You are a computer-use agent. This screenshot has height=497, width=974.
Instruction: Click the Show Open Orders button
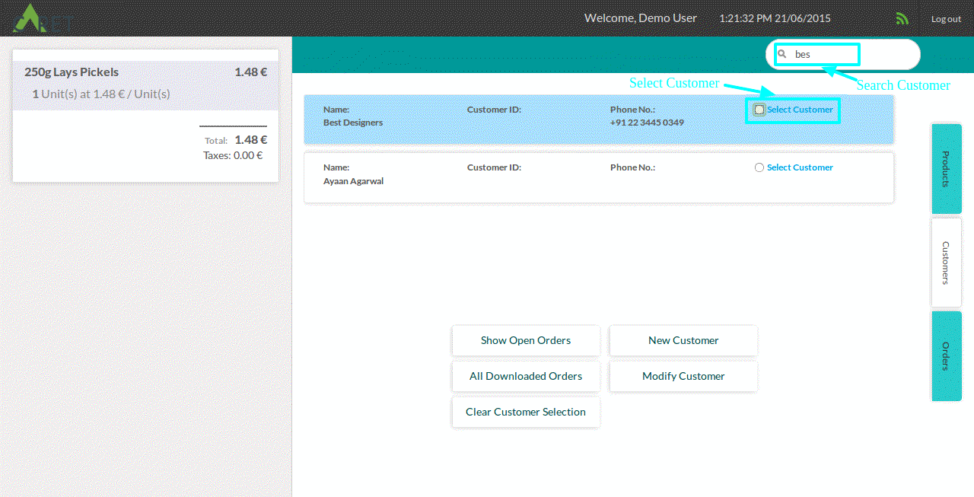coord(526,340)
